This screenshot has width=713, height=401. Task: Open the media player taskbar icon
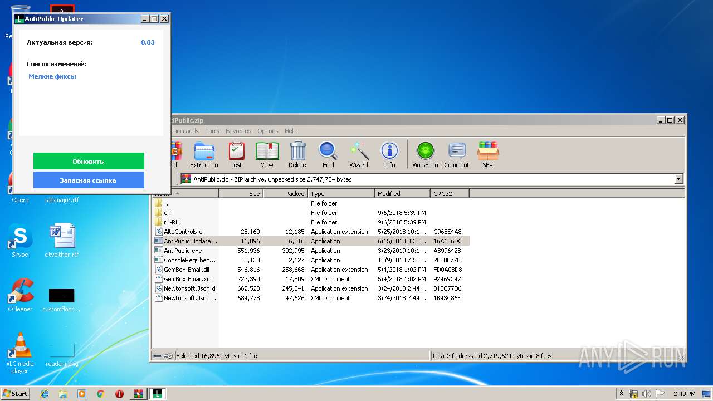point(82,394)
